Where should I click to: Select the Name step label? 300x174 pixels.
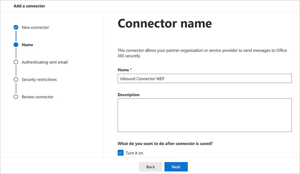(x=27, y=45)
